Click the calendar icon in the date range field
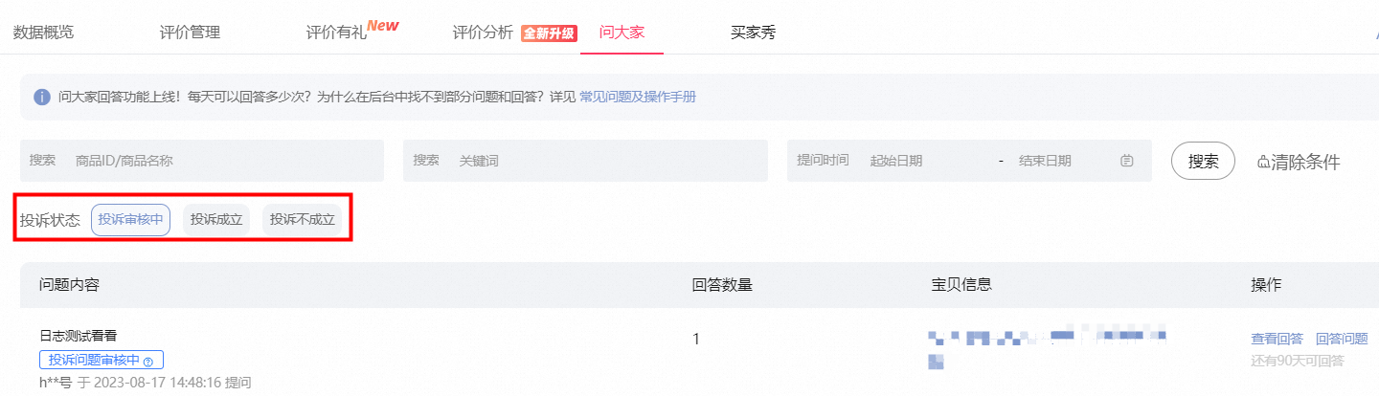The height and width of the screenshot is (396, 1379). pos(1126,161)
